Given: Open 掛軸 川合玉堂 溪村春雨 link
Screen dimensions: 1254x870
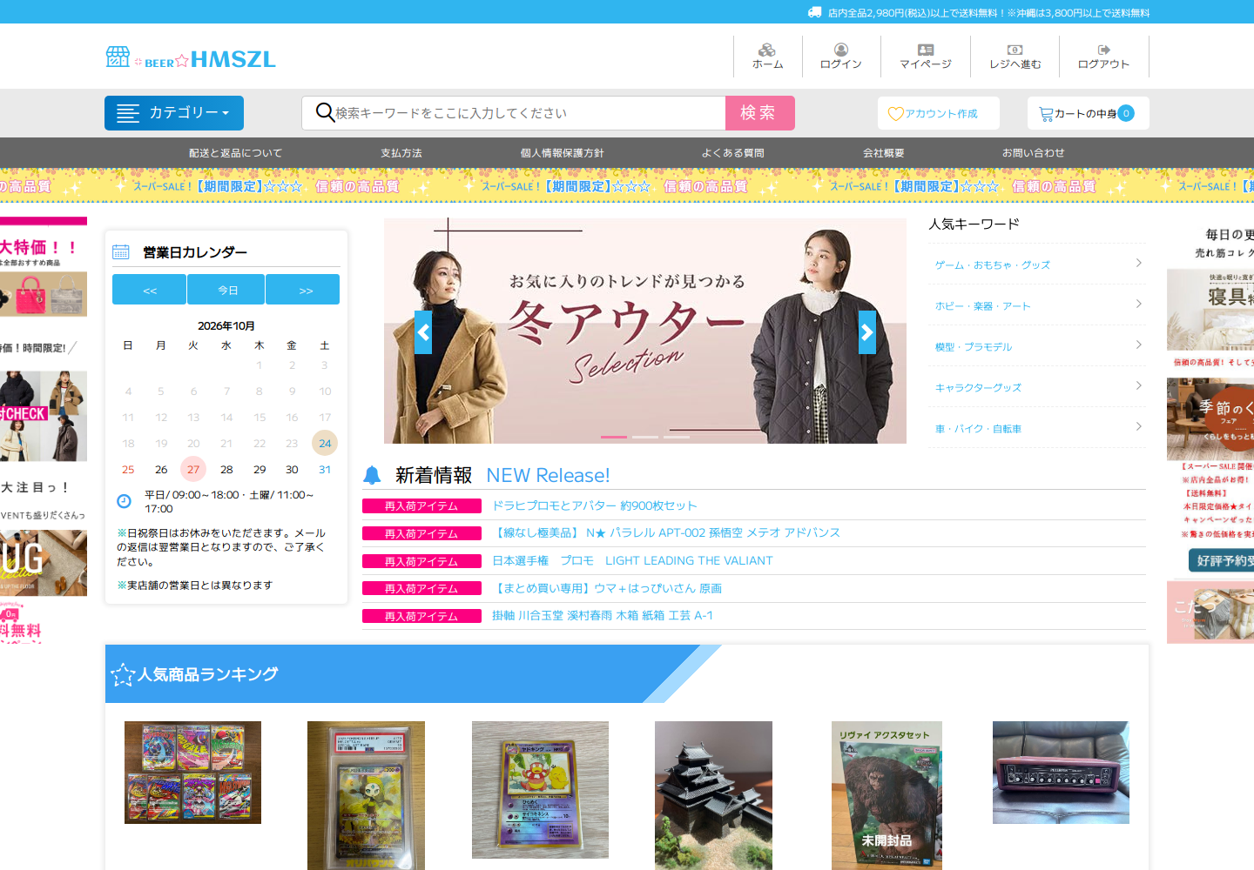Looking at the screenshot, I should point(603,615).
